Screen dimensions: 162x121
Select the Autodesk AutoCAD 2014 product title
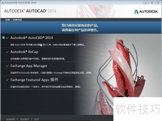(x=32, y=38)
